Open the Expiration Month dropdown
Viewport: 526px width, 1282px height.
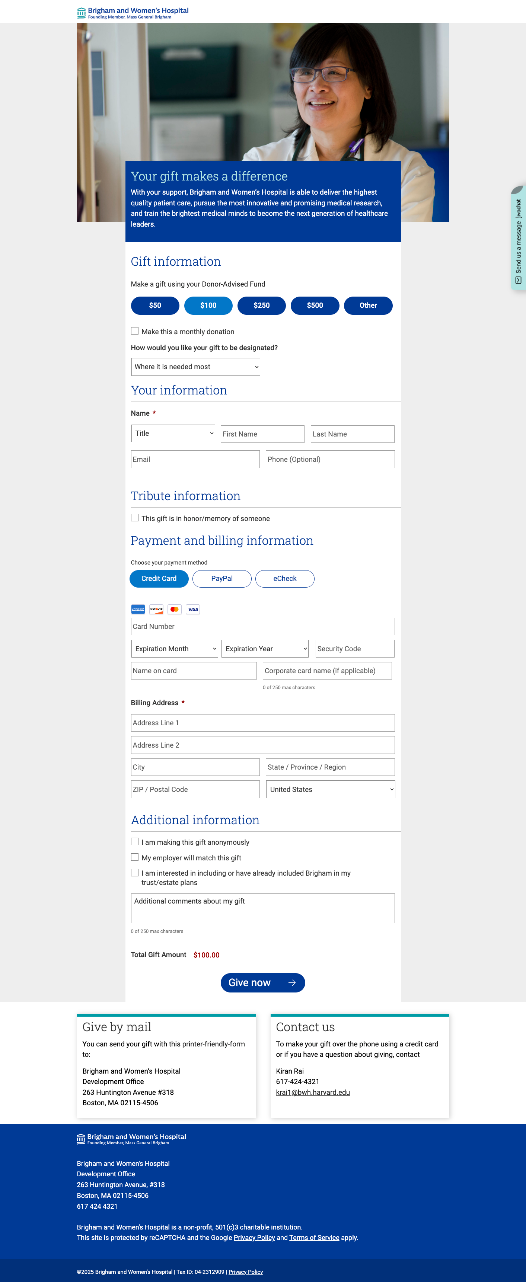click(x=175, y=649)
